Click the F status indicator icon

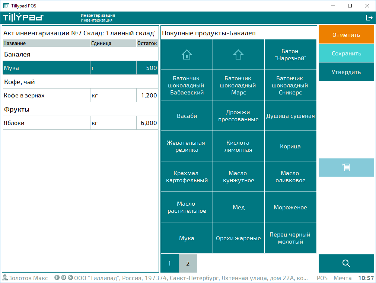[x=57, y=278]
